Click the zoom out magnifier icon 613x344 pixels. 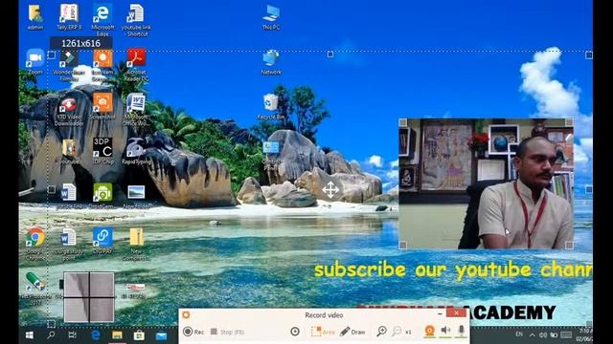pyautogui.click(x=397, y=332)
